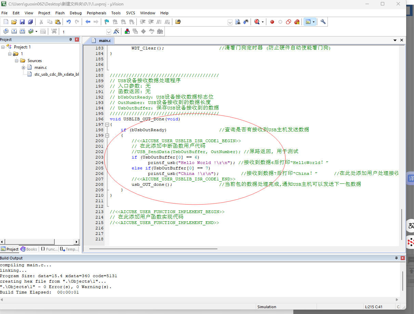Open the Debug menu
Viewport: 414px width, 314px height.
tap(76, 13)
